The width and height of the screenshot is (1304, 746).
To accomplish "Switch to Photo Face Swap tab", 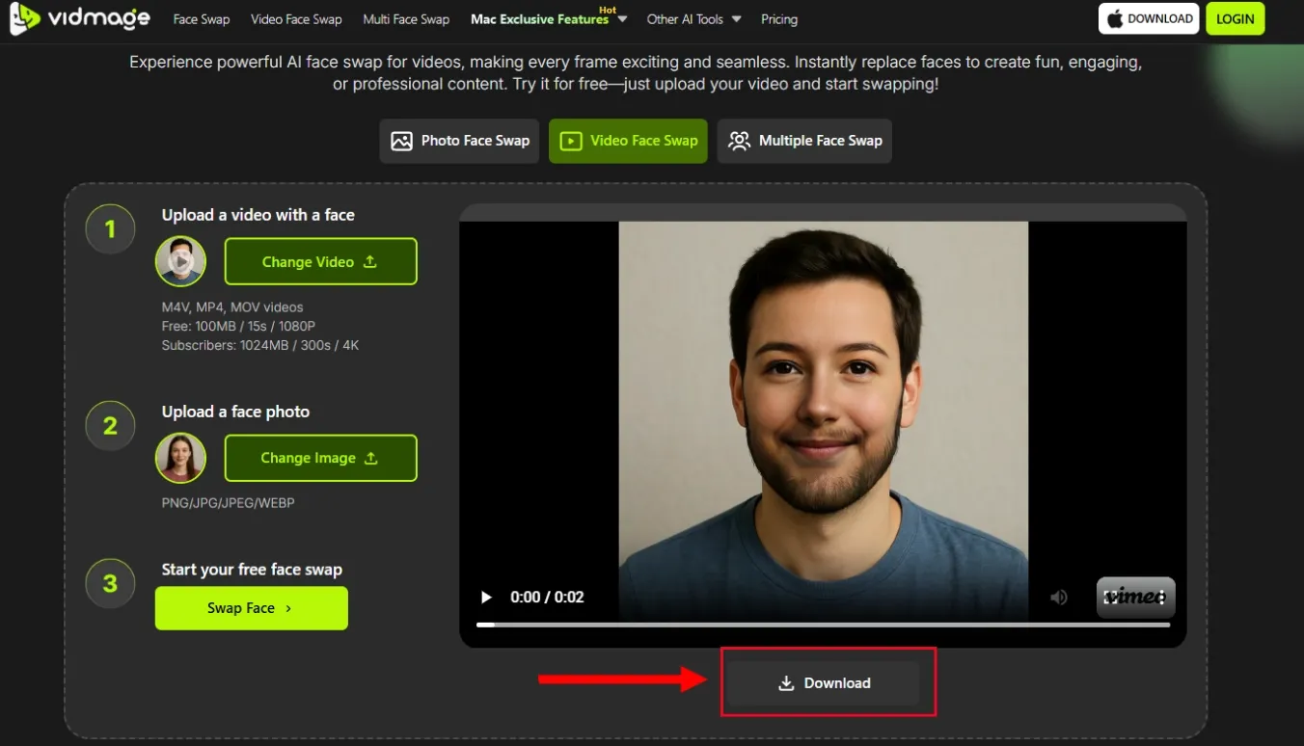I will pyautogui.click(x=459, y=141).
